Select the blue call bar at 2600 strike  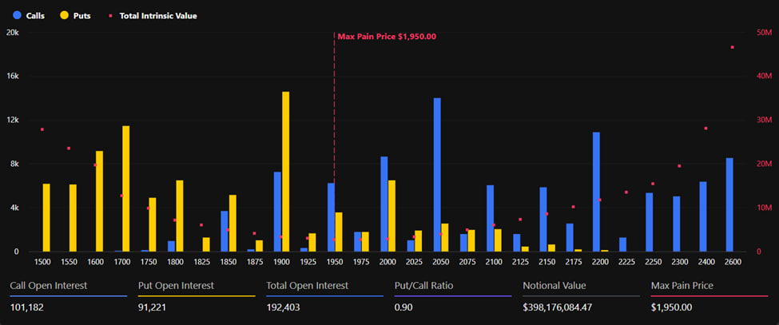[x=729, y=204]
